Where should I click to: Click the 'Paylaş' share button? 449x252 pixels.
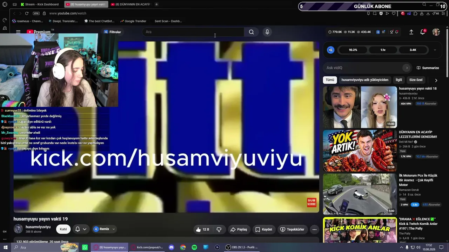click(239, 230)
